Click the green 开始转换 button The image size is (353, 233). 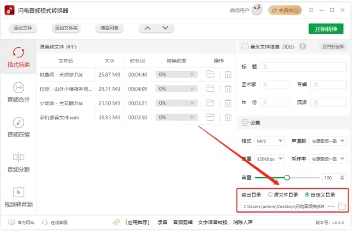(326, 29)
